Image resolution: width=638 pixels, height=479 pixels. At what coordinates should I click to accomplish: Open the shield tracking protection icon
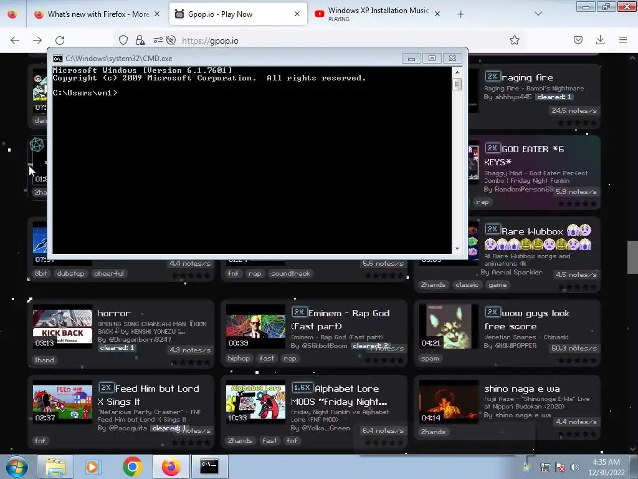tap(123, 40)
